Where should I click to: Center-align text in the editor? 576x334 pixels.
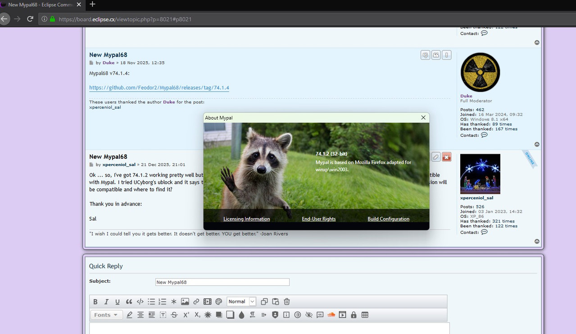[141, 315]
